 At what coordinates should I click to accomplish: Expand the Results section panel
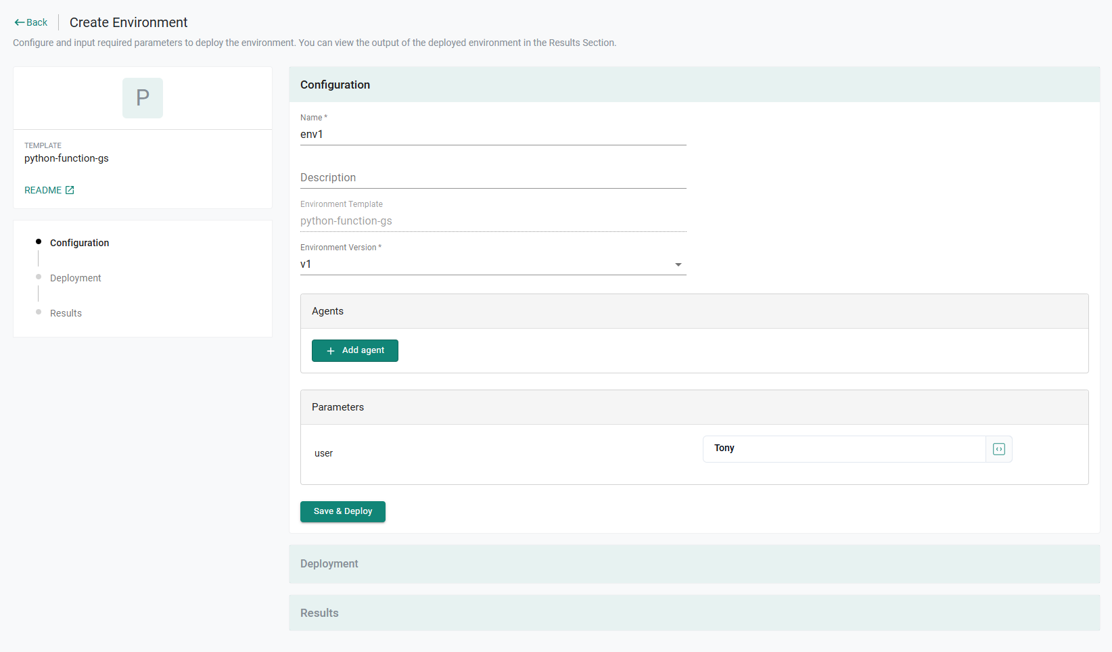[694, 613]
